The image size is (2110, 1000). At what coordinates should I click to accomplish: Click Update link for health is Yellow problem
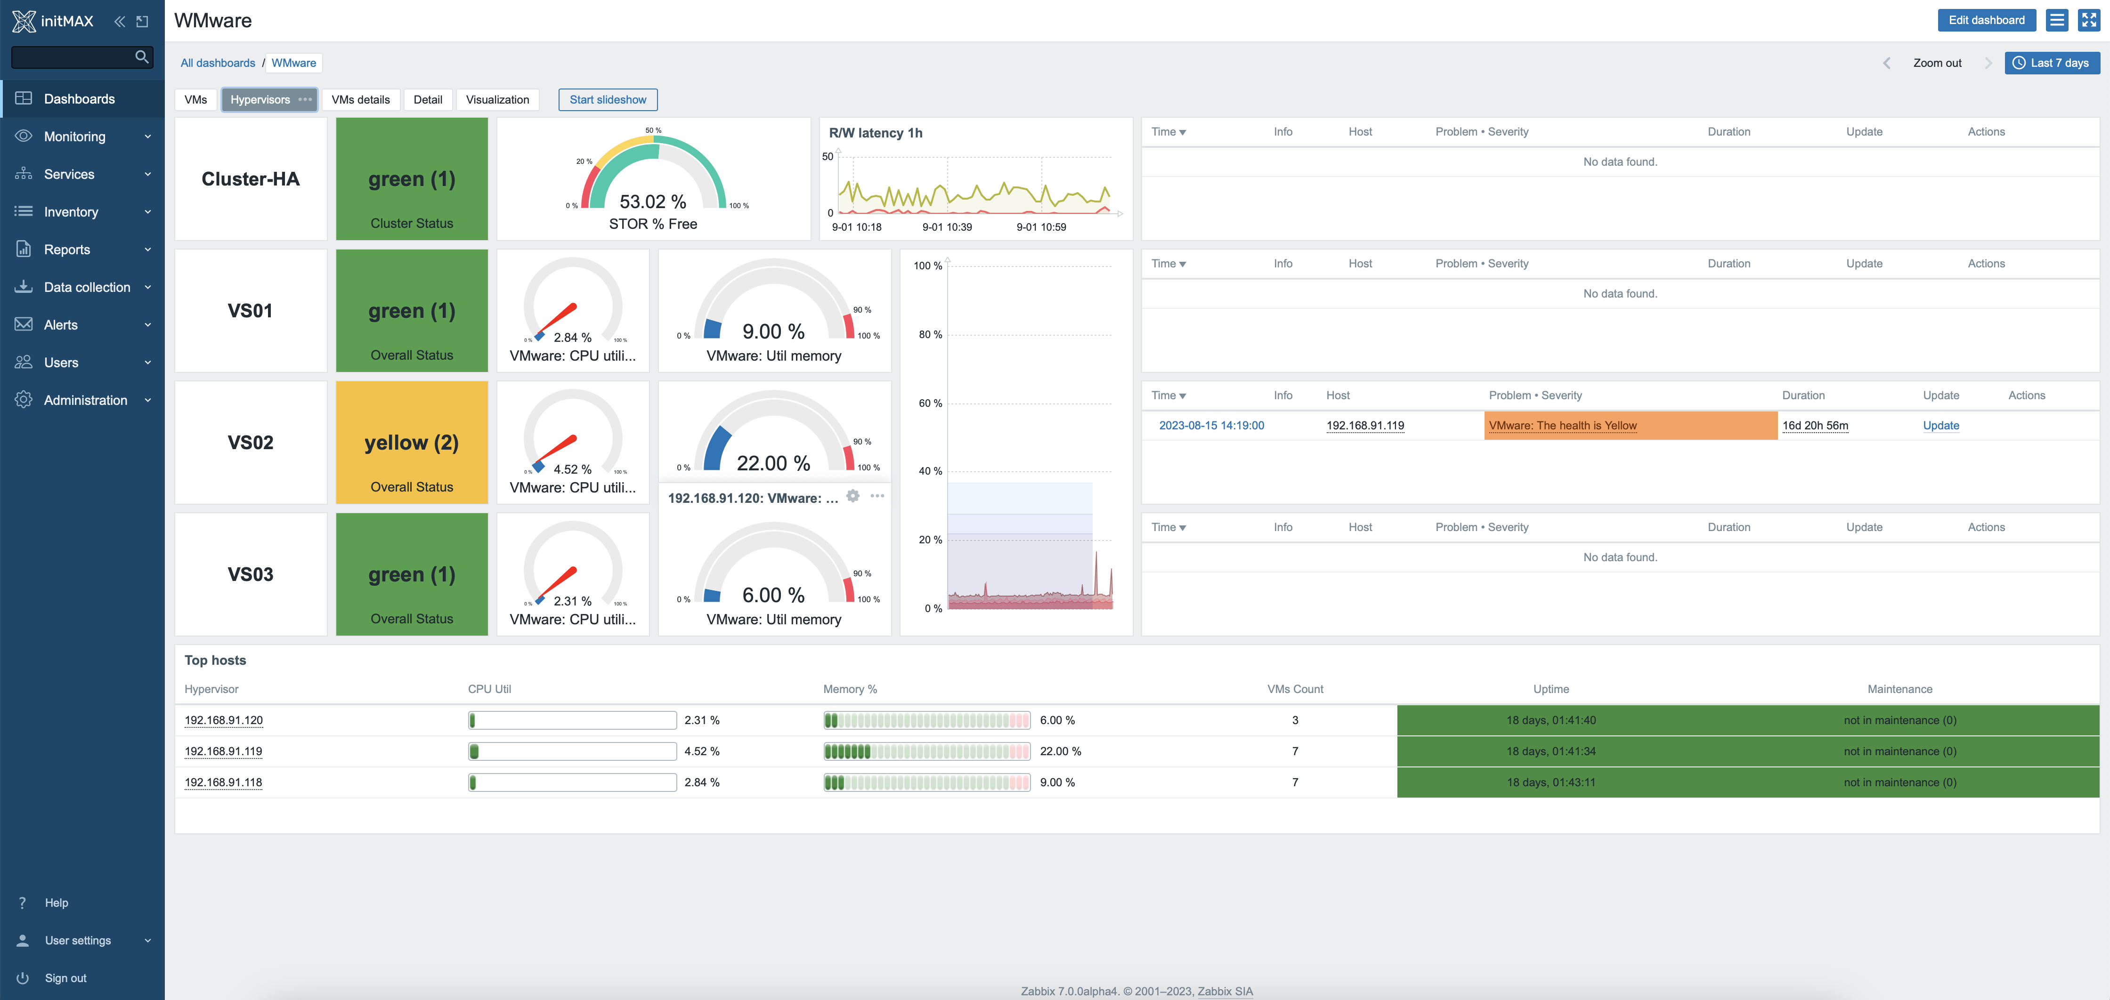coord(1940,425)
